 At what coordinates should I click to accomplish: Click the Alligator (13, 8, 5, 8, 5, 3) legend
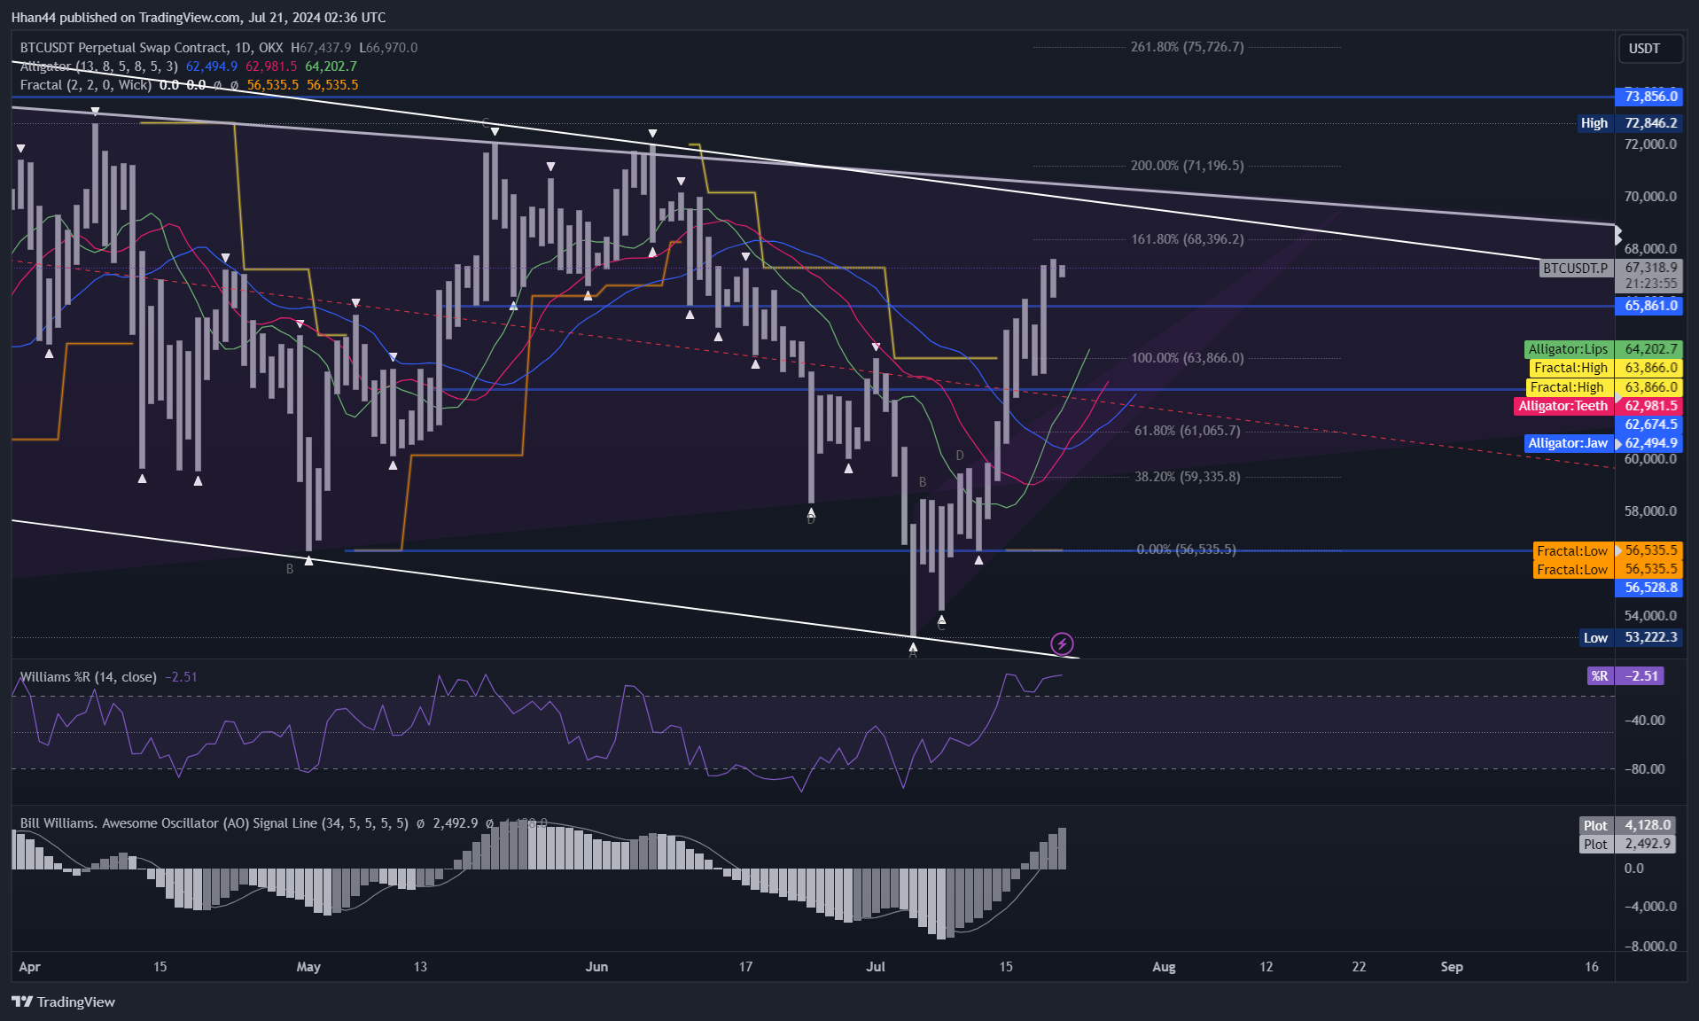tap(98, 66)
